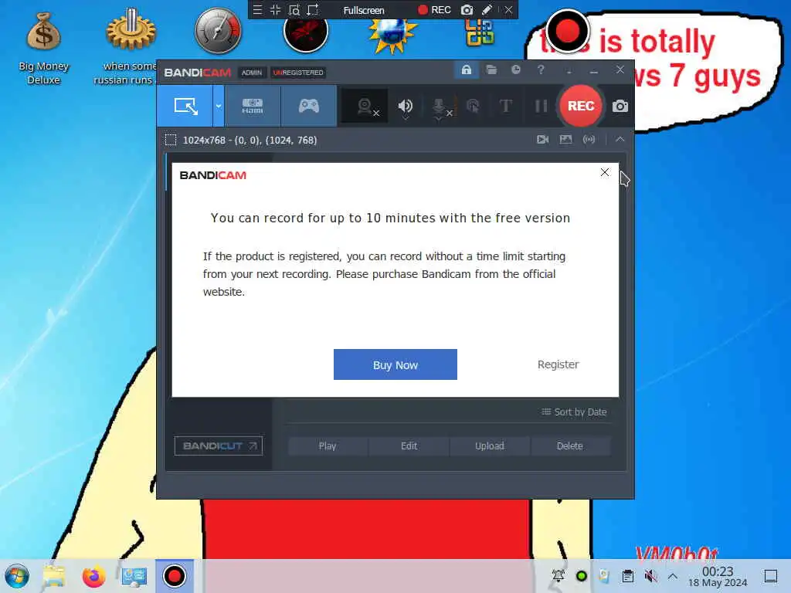This screenshot has height=593, width=791.
Task: Open the screen recording mode dropdown arrow
Action: coord(219,106)
